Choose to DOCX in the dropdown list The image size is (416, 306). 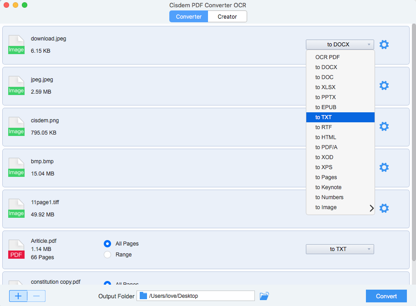(x=340, y=67)
